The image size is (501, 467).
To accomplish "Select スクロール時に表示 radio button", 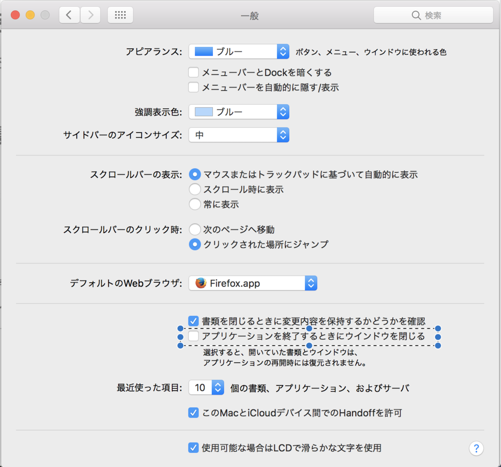I will (x=195, y=189).
